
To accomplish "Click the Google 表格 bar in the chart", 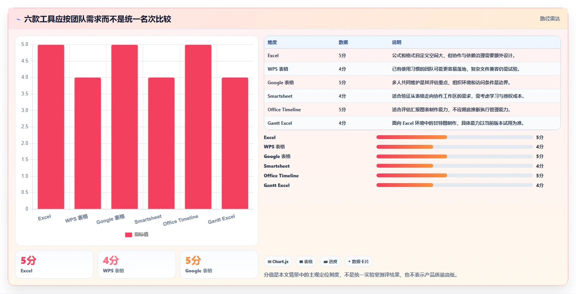I will (x=125, y=127).
